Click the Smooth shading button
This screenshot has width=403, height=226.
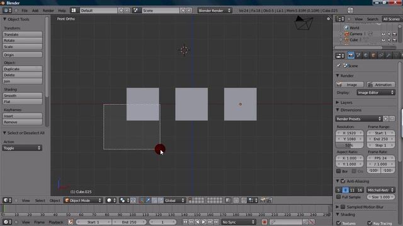(x=23, y=95)
